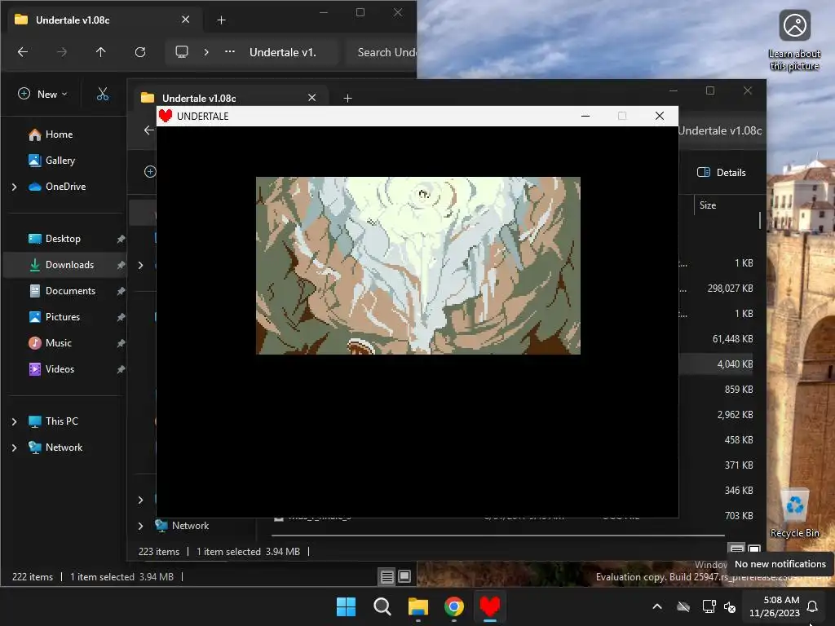Click the Cut scissors icon in rear Explorer
This screenshot has height=626, width=835.
[x=102, y=95]
